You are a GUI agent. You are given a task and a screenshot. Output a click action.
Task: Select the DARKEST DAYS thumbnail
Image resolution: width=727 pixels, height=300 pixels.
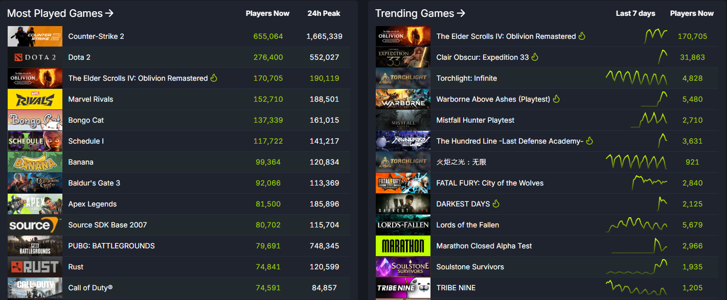tap(403, 204)
